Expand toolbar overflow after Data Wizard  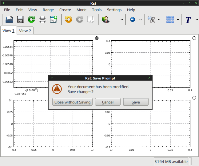(121, 19)
